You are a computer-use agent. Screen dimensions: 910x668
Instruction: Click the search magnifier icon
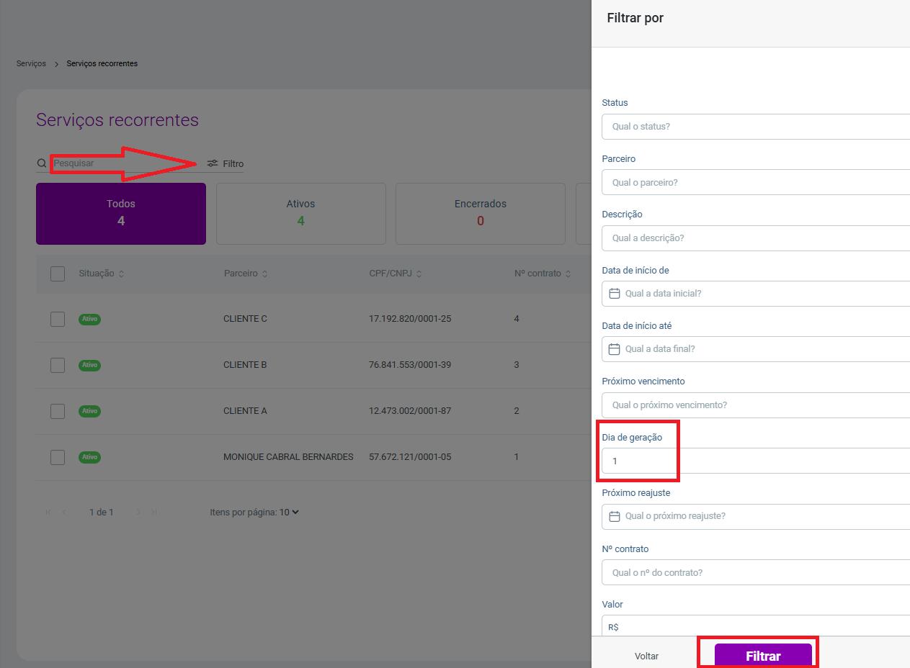42,163
